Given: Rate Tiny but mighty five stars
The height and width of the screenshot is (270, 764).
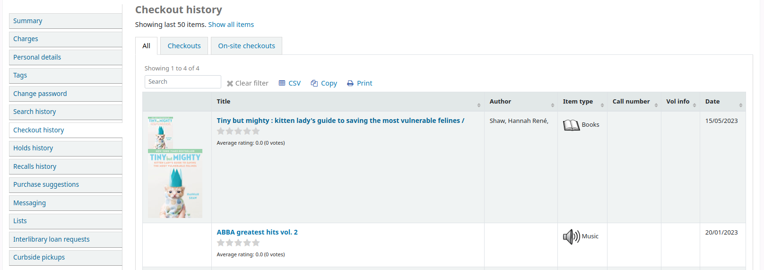Looking at the screenshot, I should pos(256,131).
